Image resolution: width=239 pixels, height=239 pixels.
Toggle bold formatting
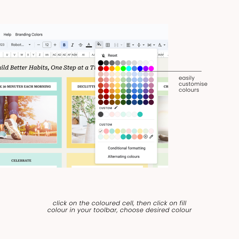point(64,45)
